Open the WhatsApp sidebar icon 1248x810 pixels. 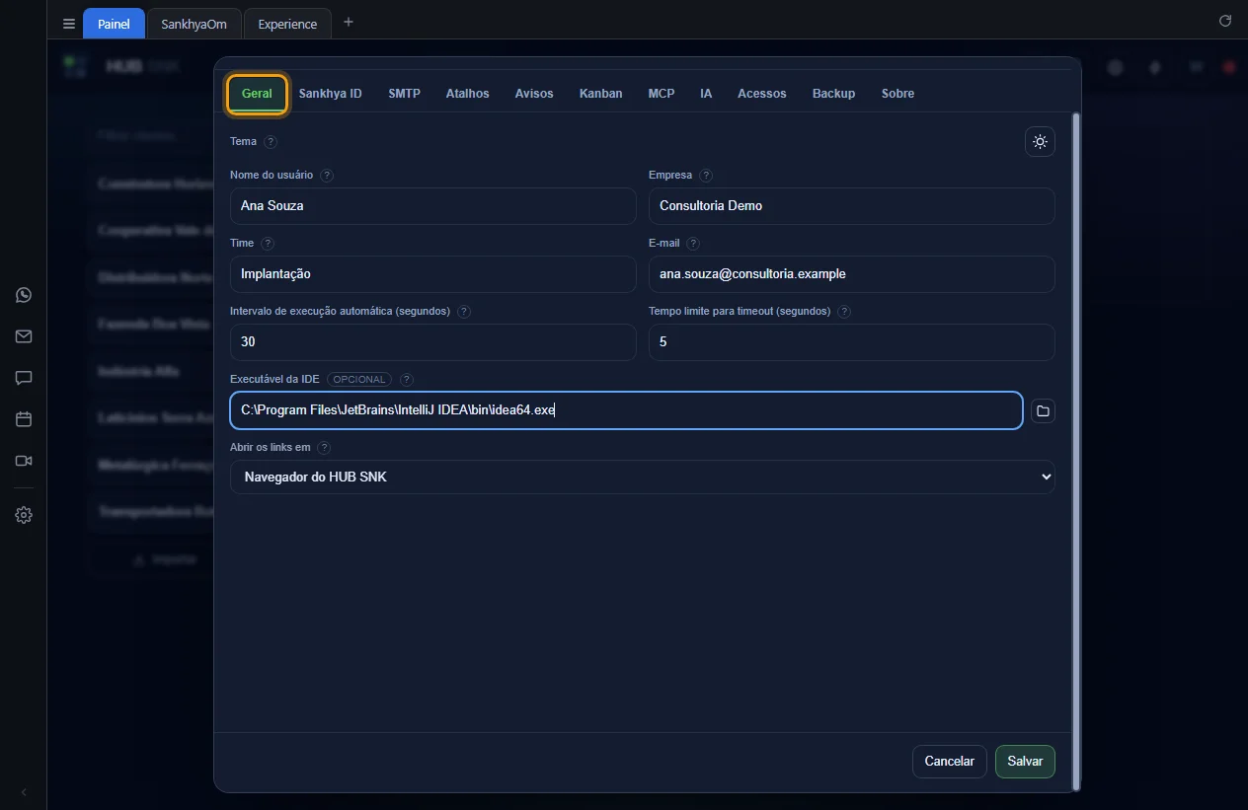click(24, 295)
